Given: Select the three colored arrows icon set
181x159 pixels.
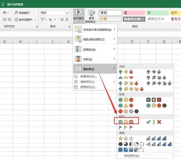Looking at the screenshot, I should click(x=126, y=72).
